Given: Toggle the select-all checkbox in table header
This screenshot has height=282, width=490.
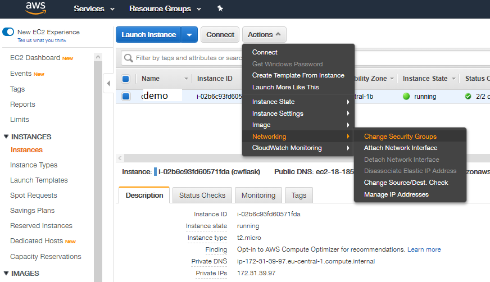Looking at the screenshot, I should (126, 79).
